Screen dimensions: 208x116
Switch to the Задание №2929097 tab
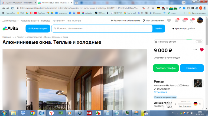(x=18, y=3)
